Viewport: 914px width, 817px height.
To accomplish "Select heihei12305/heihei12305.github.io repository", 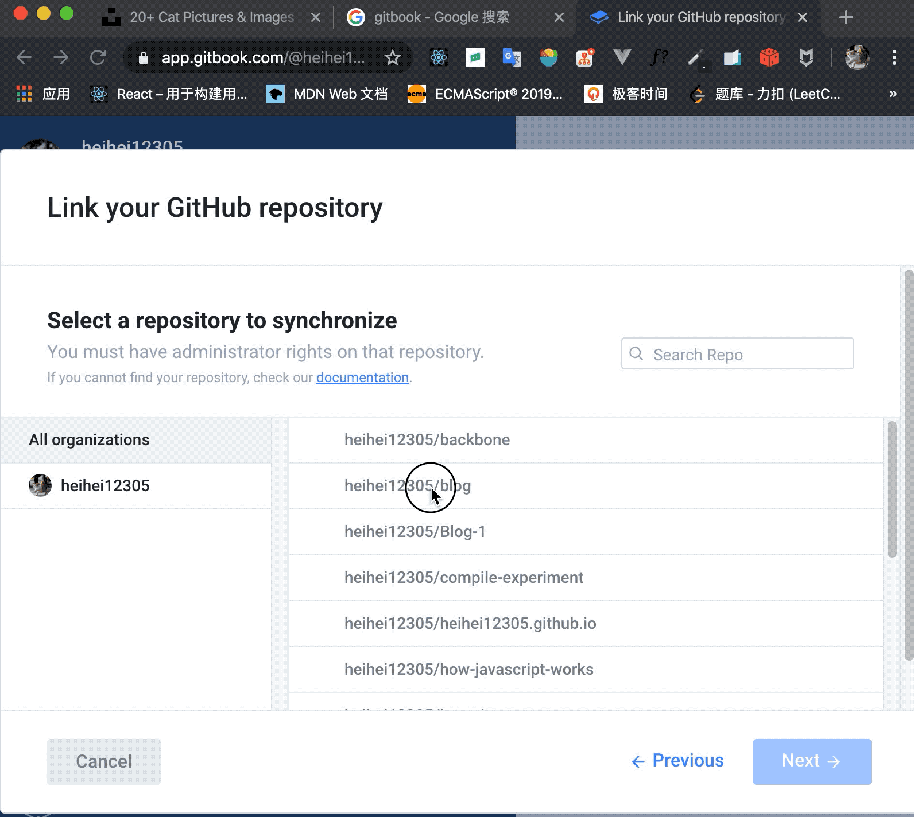I will click(x=586, y=624).
